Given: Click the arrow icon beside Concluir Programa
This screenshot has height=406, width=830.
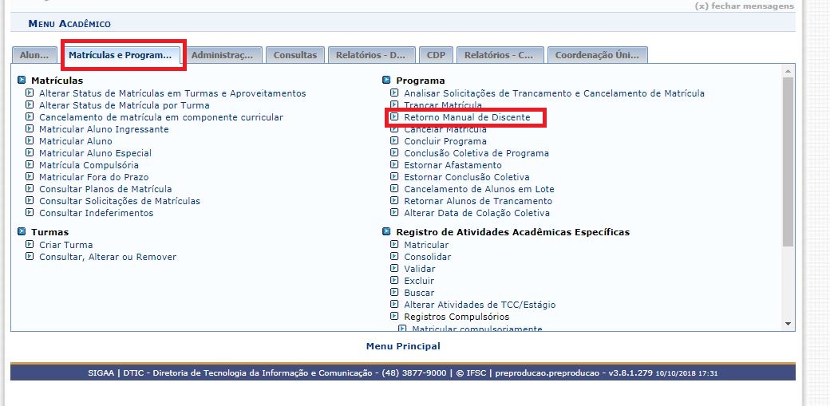Looking at the screenshot, I should (394, 141).
